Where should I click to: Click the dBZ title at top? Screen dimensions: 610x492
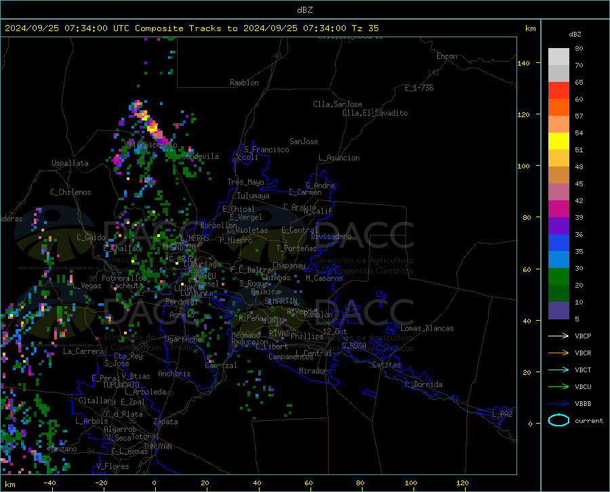304,10
